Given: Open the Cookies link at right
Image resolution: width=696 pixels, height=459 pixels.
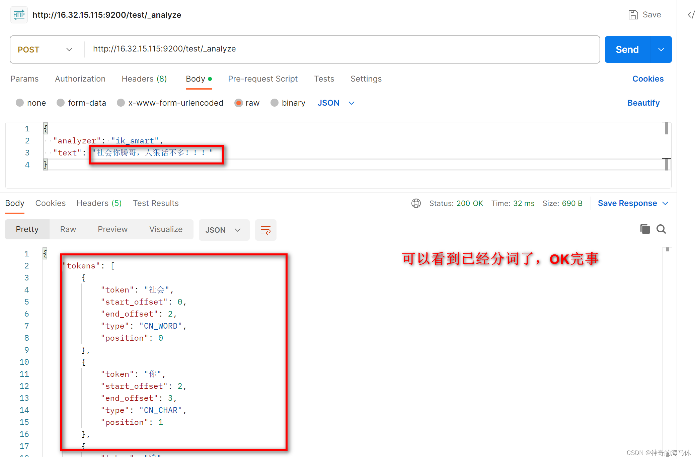Looking at the screenshot, I should click(648, 79).
